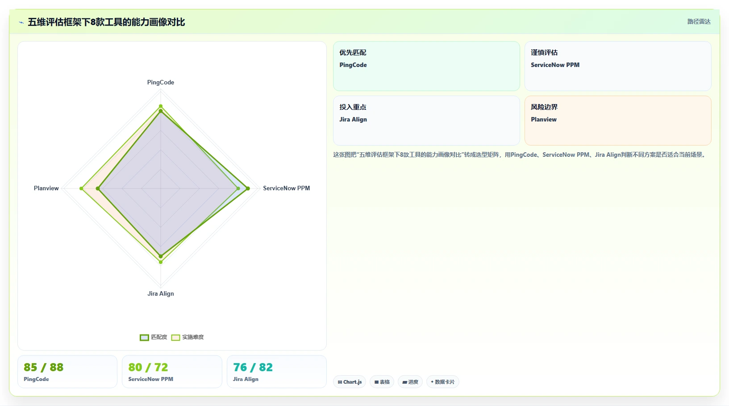Toggle the 匹配度 legend swatch

(144, 337)
